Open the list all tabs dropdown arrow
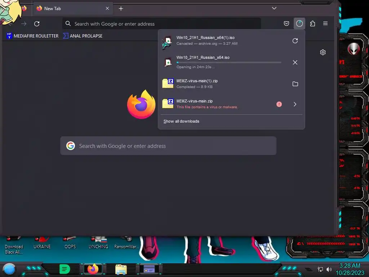Screen dimensions: 369x277 [x=274, y=8]
